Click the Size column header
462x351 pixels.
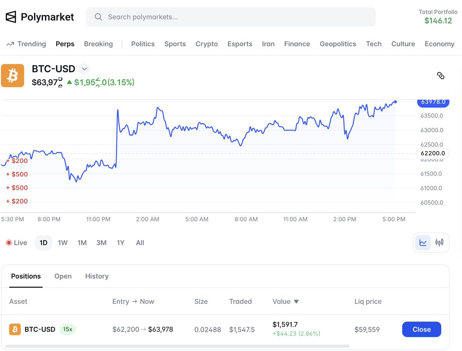tap(201, 301)
